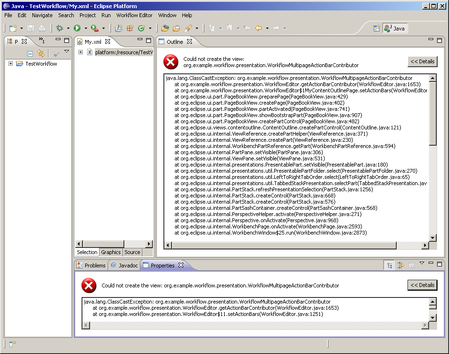The height and width of the screenshot is (354, 449).
Task: Click Collapse All in Package Explorer
Action: [x=30, y=54]
